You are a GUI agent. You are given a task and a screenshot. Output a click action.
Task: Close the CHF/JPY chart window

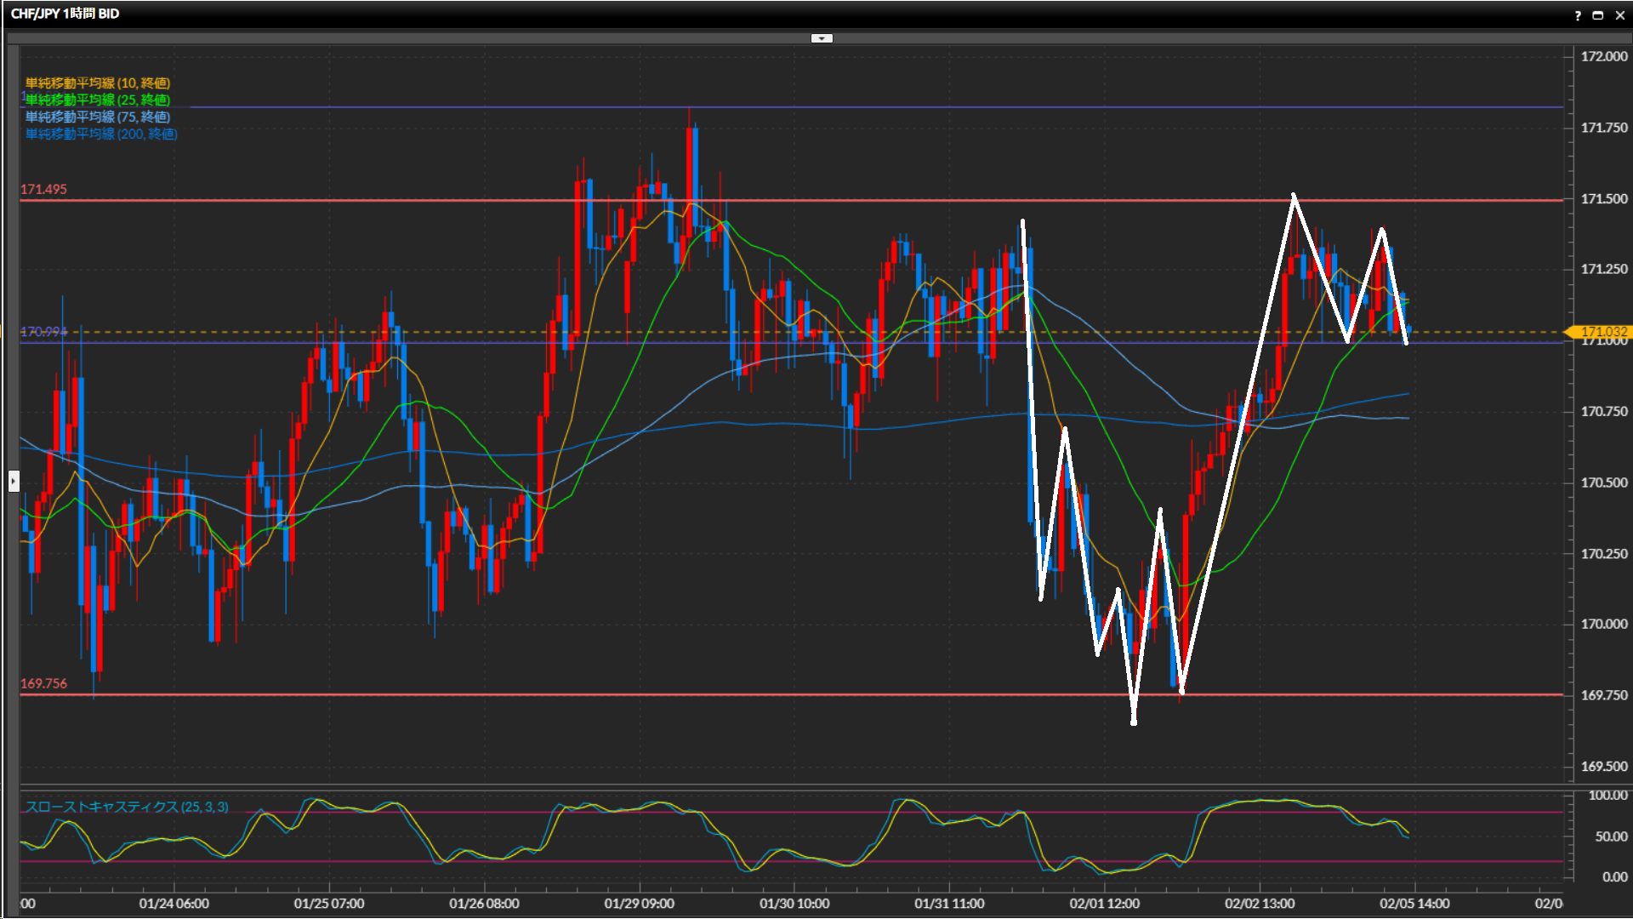[x=1619, y=15]
